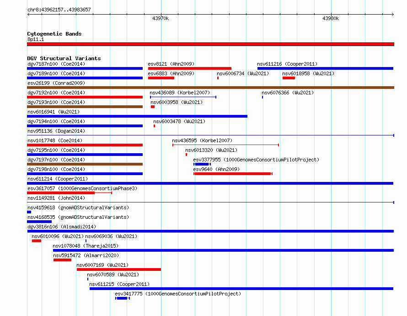This screenshot has height=316, width=407.
Task: Click the red bar under nsv5915472
Action: 62,260
